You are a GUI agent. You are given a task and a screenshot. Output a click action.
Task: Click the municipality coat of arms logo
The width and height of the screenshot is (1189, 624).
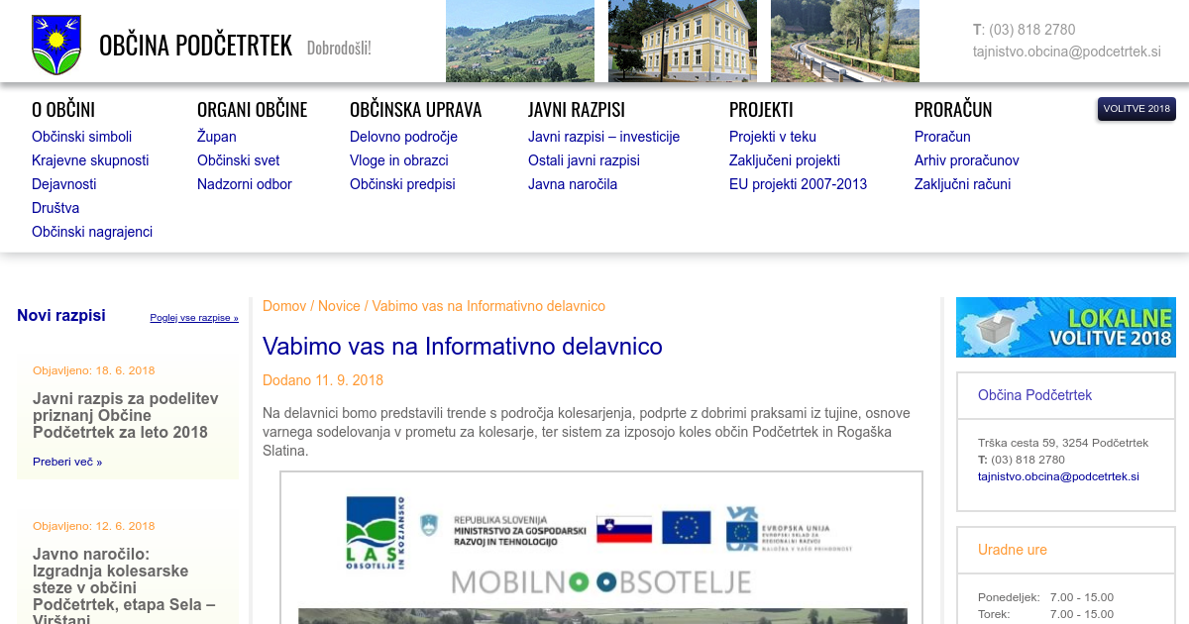56,45
